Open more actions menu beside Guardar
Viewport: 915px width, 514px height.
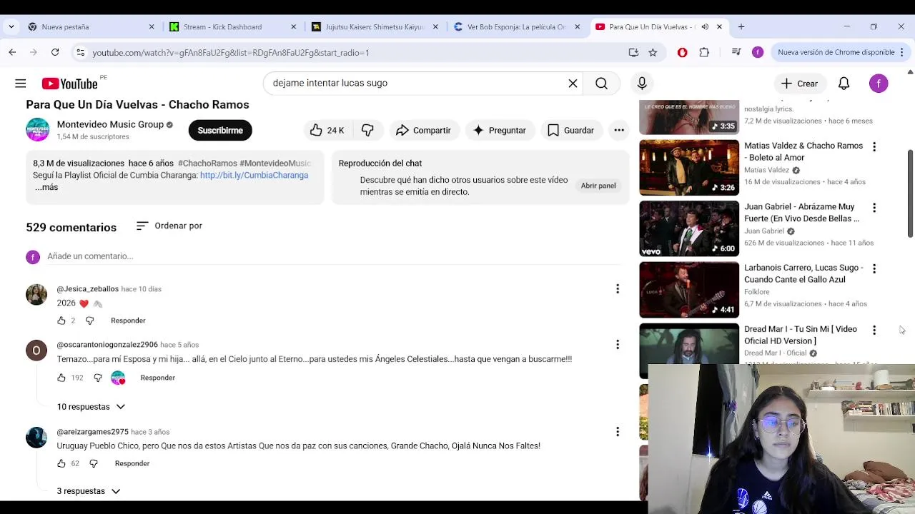pyautogui.click(x=619, y=130)
